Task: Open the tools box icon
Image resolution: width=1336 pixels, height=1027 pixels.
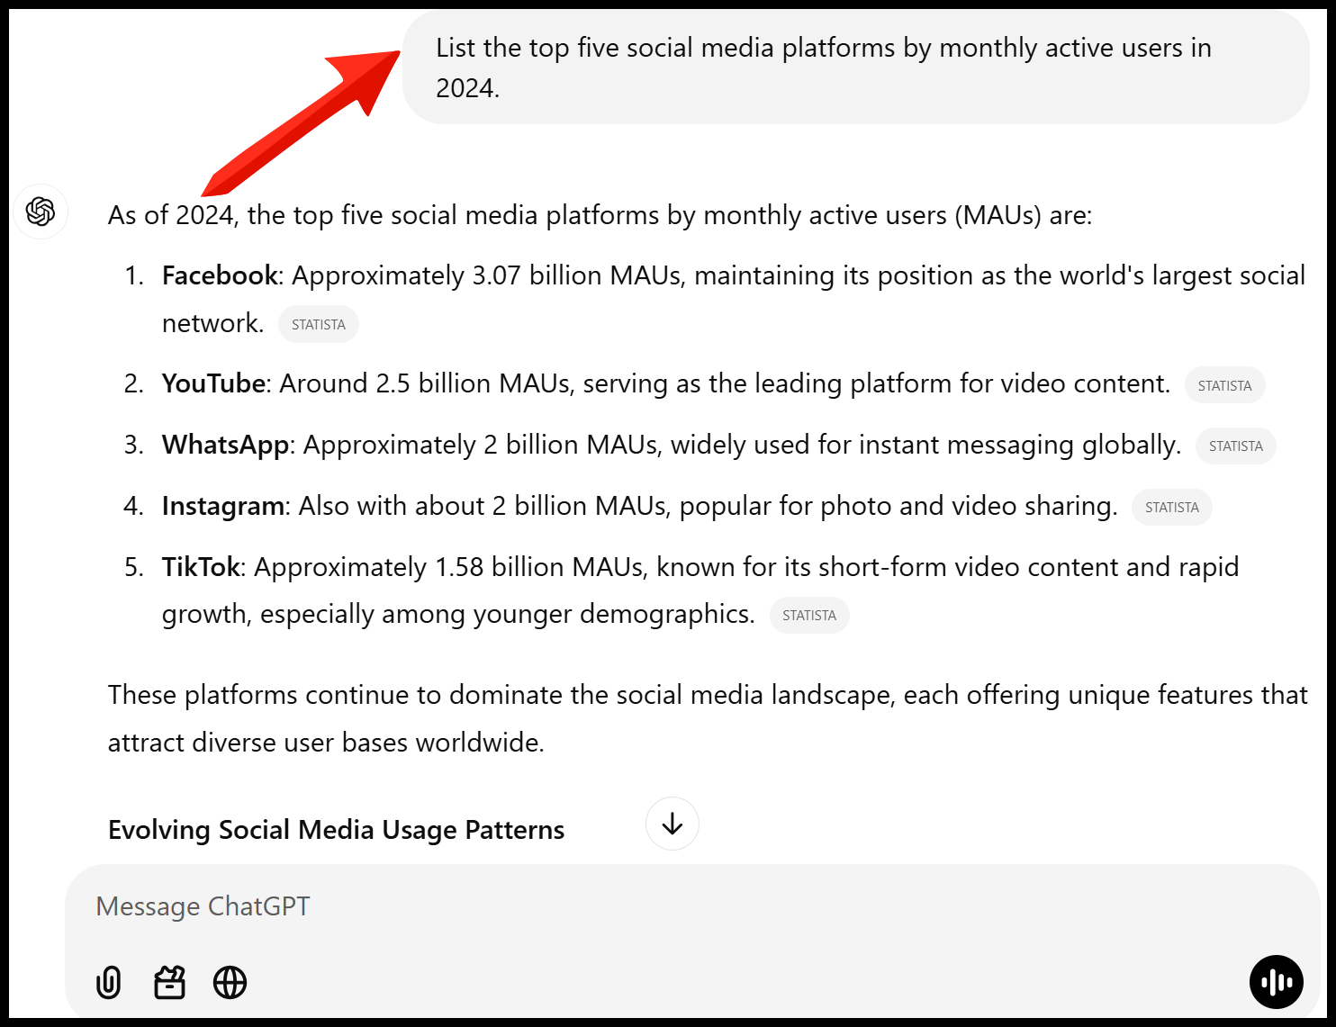Action: [x=169, y=982]
